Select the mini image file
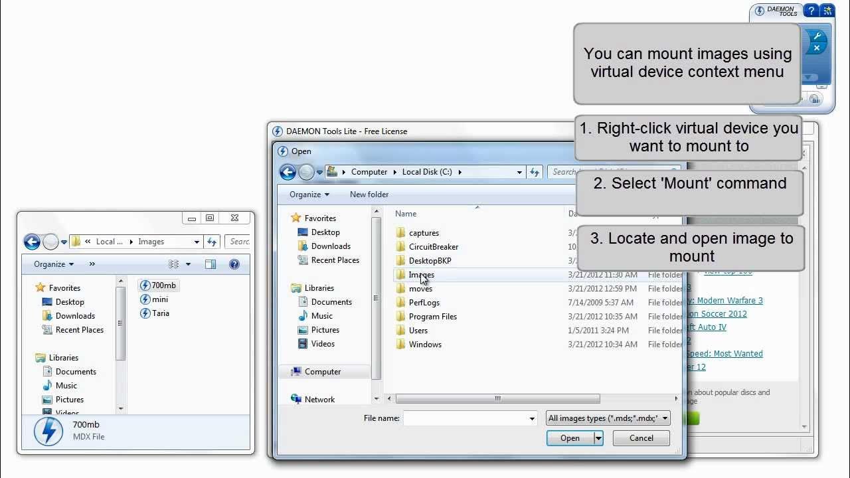 154,299
